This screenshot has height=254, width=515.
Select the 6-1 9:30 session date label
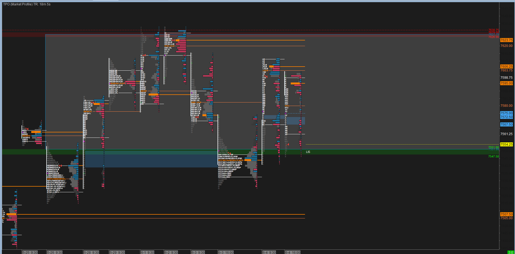point(148,252)
